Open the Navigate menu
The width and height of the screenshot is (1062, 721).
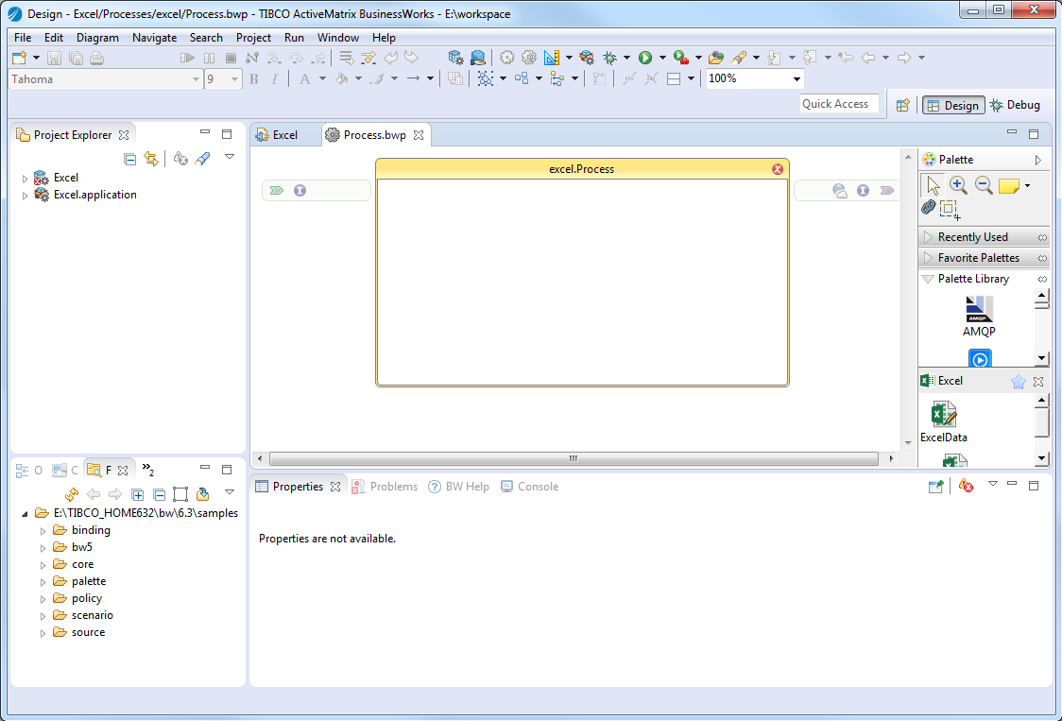154,38
